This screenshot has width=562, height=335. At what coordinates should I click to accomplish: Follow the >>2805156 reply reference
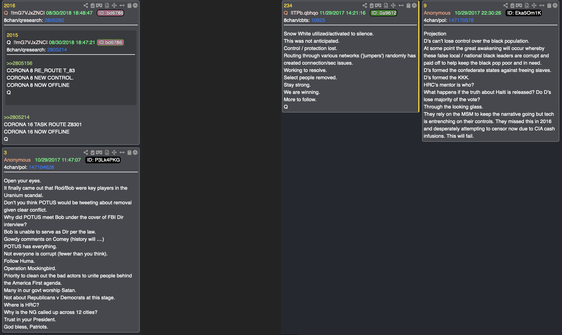(19, 63)
